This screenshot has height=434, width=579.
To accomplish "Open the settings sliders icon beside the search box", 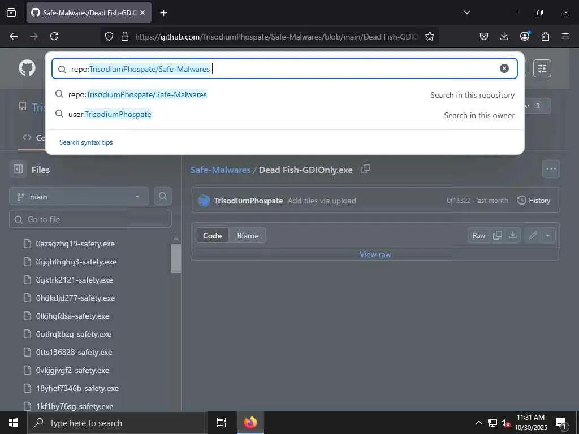I will tap(542, 68).
